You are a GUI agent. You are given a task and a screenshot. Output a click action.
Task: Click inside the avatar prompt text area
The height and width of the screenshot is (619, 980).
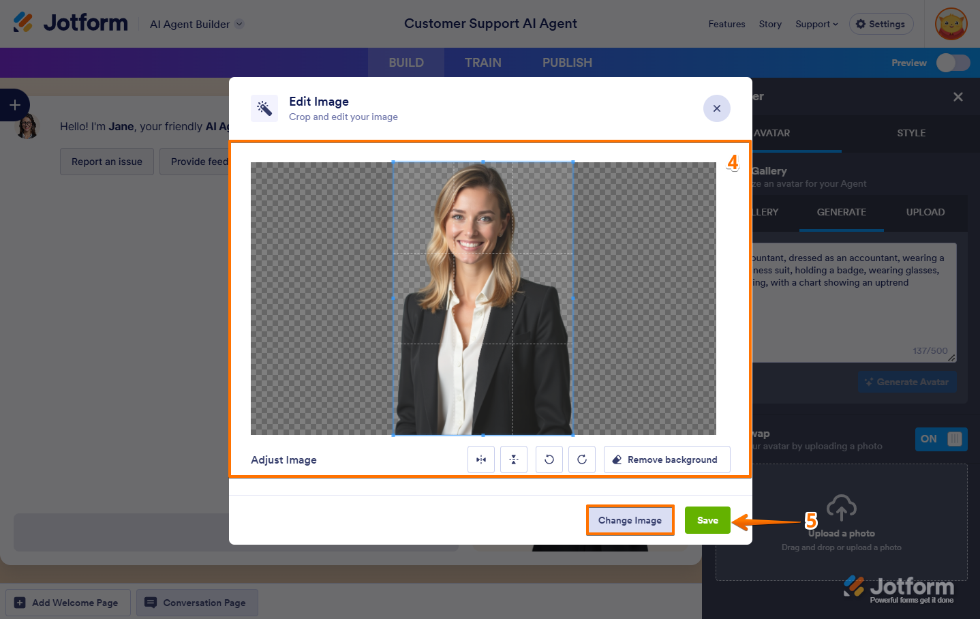click(853, 302)
